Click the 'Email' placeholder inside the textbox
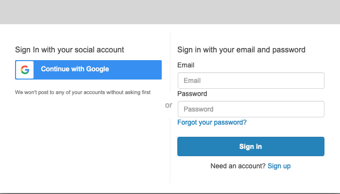This screenshot has width=340, height=194. (192, 81)
